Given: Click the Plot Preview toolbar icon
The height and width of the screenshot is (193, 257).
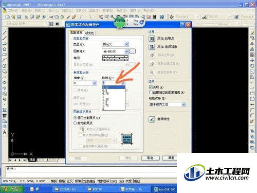Looking at the screenshot, I should [x=32, y=17].
